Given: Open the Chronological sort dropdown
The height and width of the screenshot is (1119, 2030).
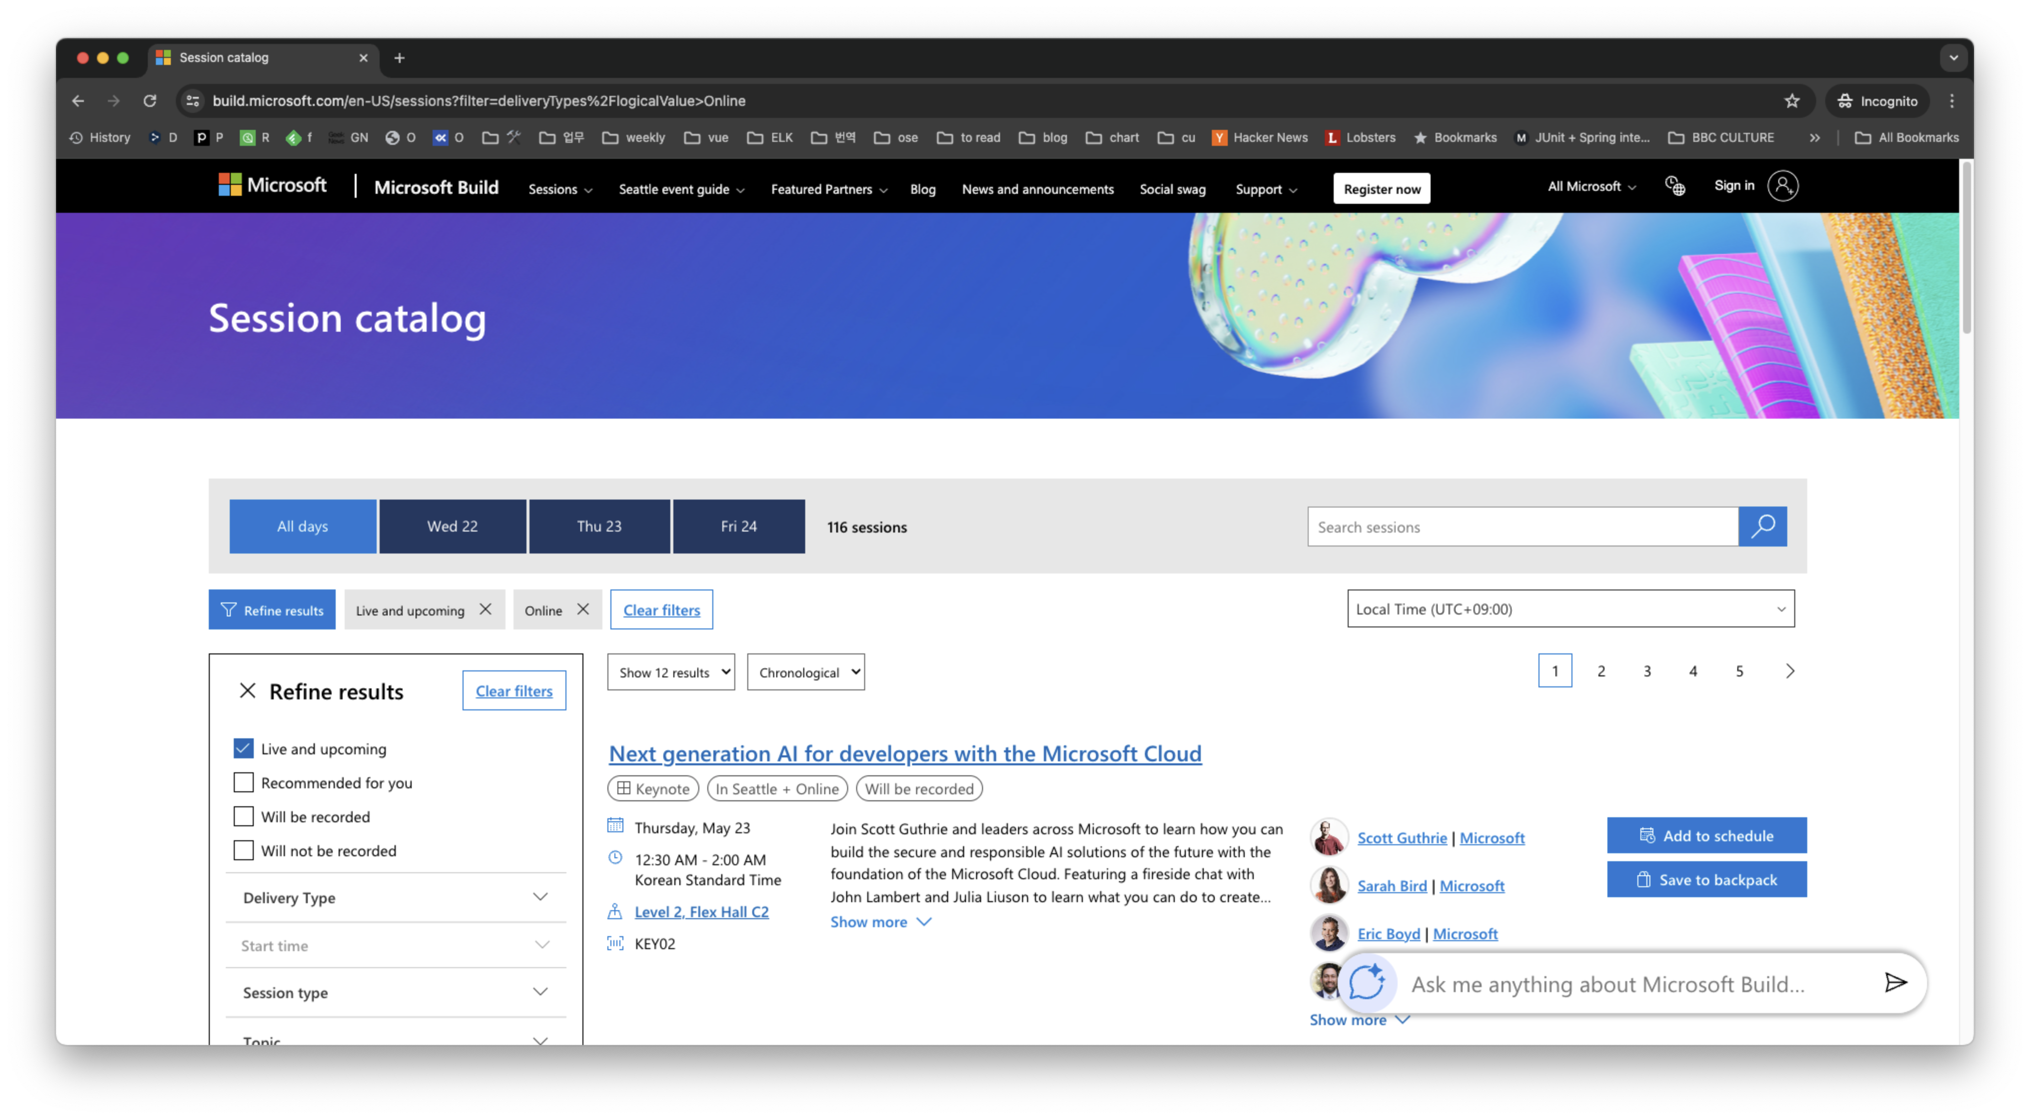Looking at the screenshot, I should pyautogui.click(x=805, y=671).
